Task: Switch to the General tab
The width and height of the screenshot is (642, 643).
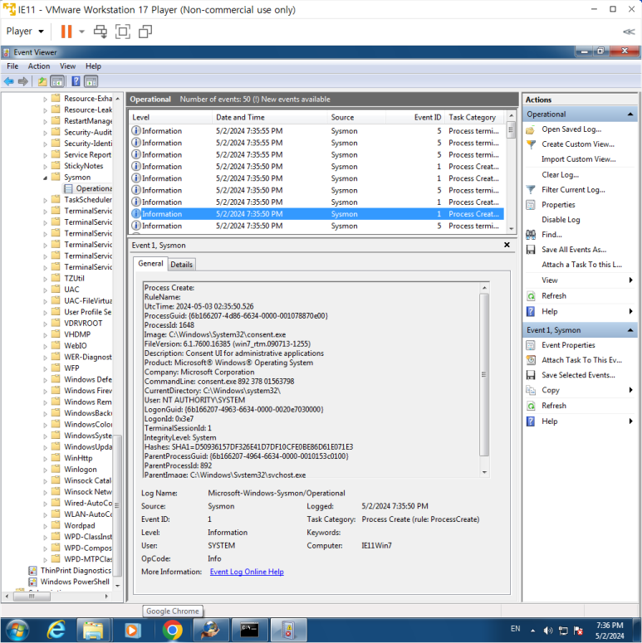Action: coord(150,264)
